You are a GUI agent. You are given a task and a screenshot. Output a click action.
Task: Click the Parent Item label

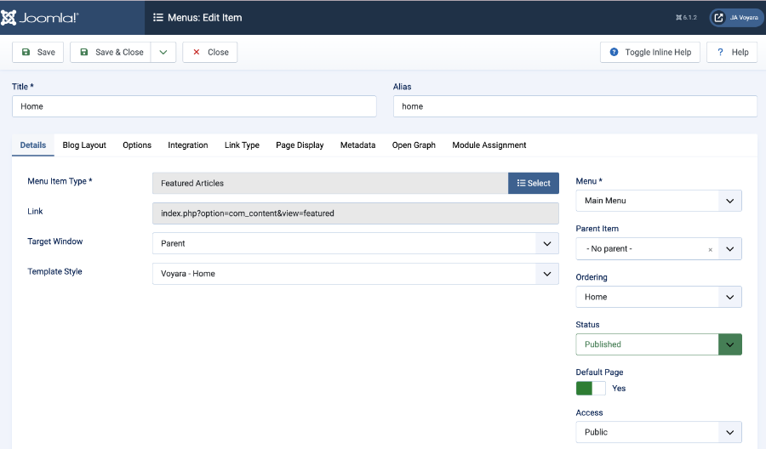coord(597,229)
